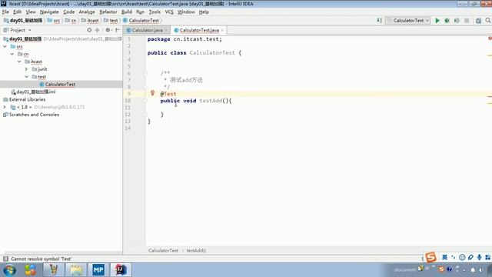Collapse the test package
This screenshot has width=492, height=277.
coord(27,77)
